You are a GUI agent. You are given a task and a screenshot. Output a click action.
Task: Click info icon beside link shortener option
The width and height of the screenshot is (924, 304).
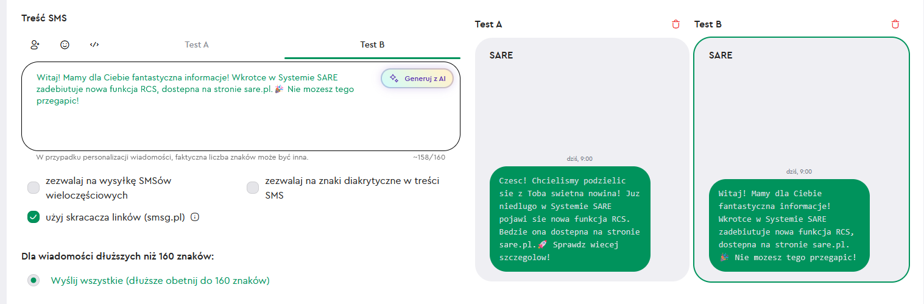click(195, 217)
